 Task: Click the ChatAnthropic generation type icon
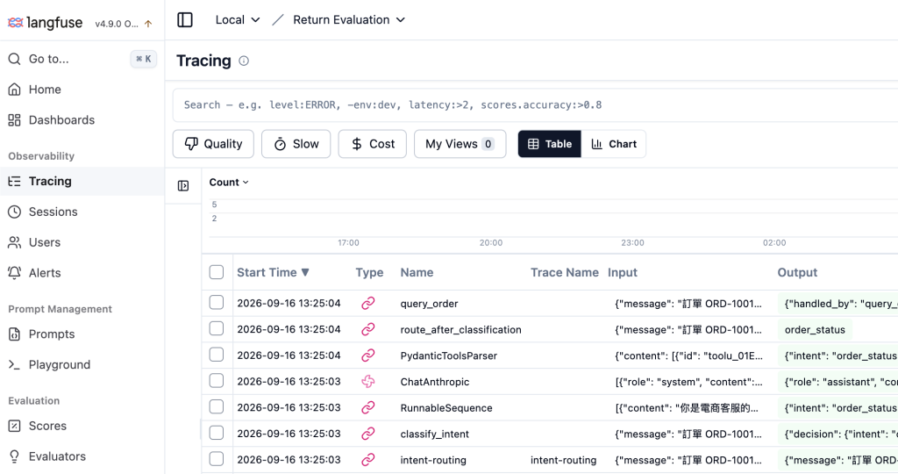tap(367, 381)
